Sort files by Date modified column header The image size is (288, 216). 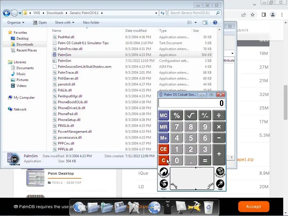tap(141, 31)
